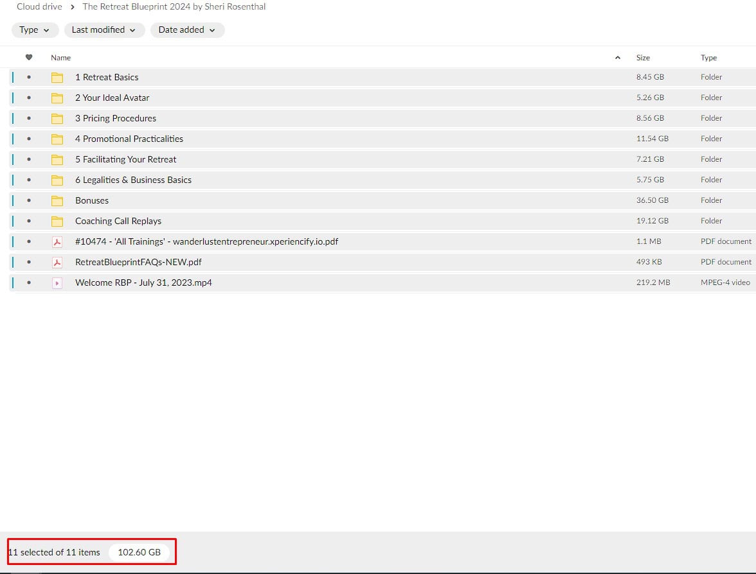
Task: Open the 5 Facilitating Your Retreat folder
Action: 125,159
